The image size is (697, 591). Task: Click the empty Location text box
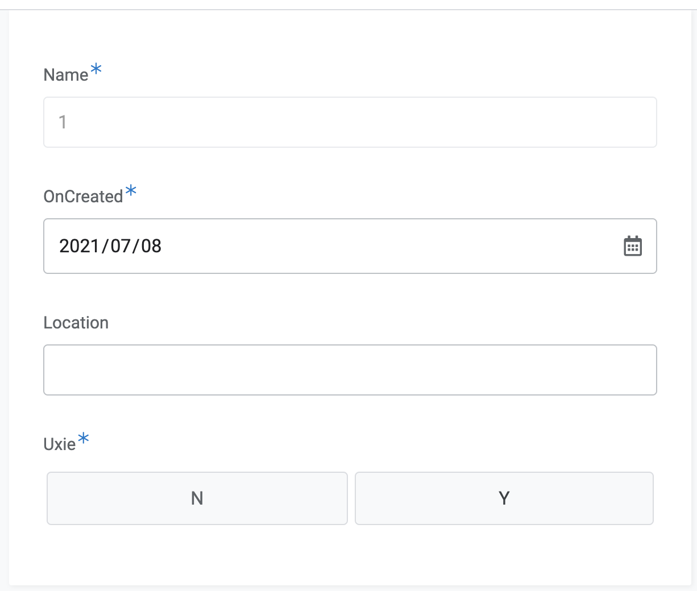click(x=350, y=370)
